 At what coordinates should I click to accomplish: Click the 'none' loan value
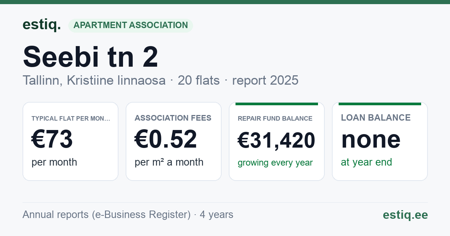tap(371, 139)
